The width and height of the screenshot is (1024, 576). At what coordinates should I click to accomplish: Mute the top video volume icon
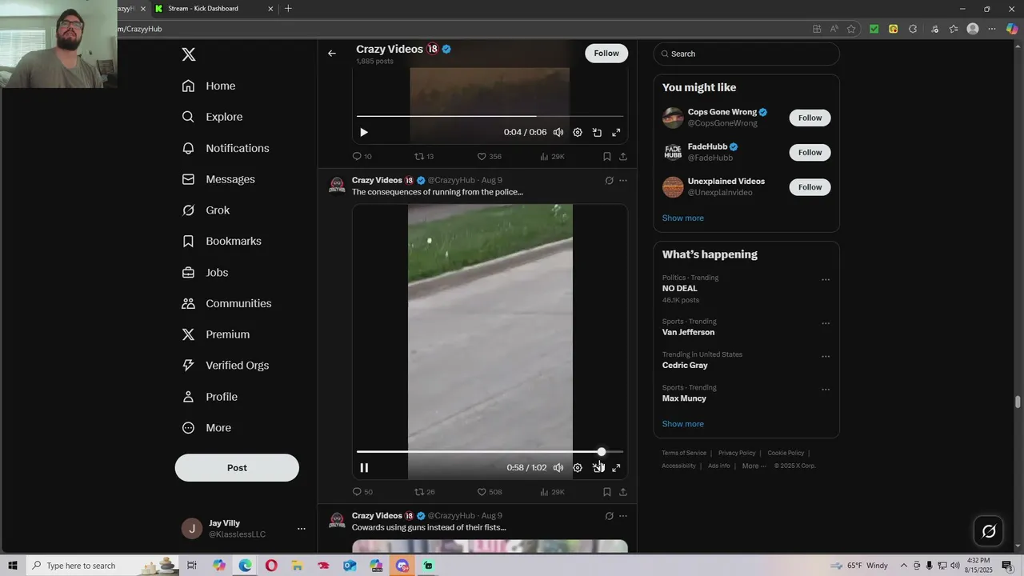click(x=558, y=133)
